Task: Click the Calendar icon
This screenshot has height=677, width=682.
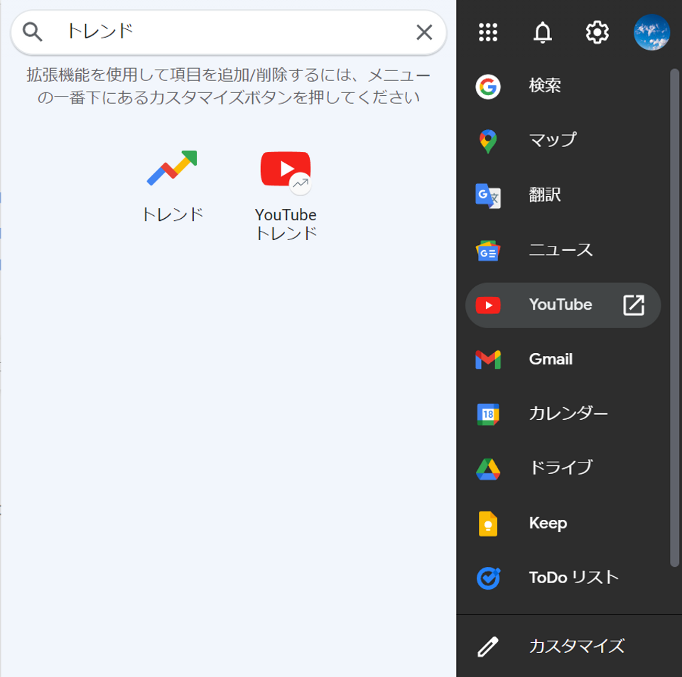Action: tap(488, 414)
